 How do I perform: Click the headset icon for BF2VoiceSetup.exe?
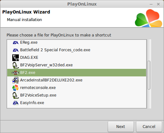tap(15, 95)
